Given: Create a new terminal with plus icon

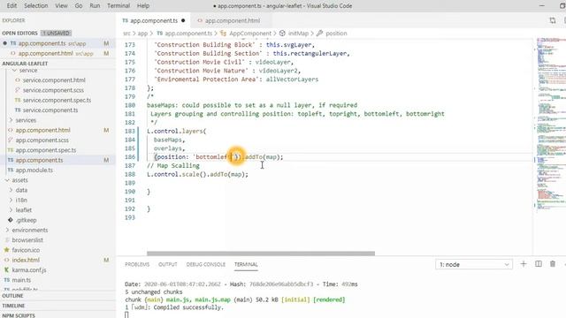Looking at the screenshot, I should click(x=524, y=264).
